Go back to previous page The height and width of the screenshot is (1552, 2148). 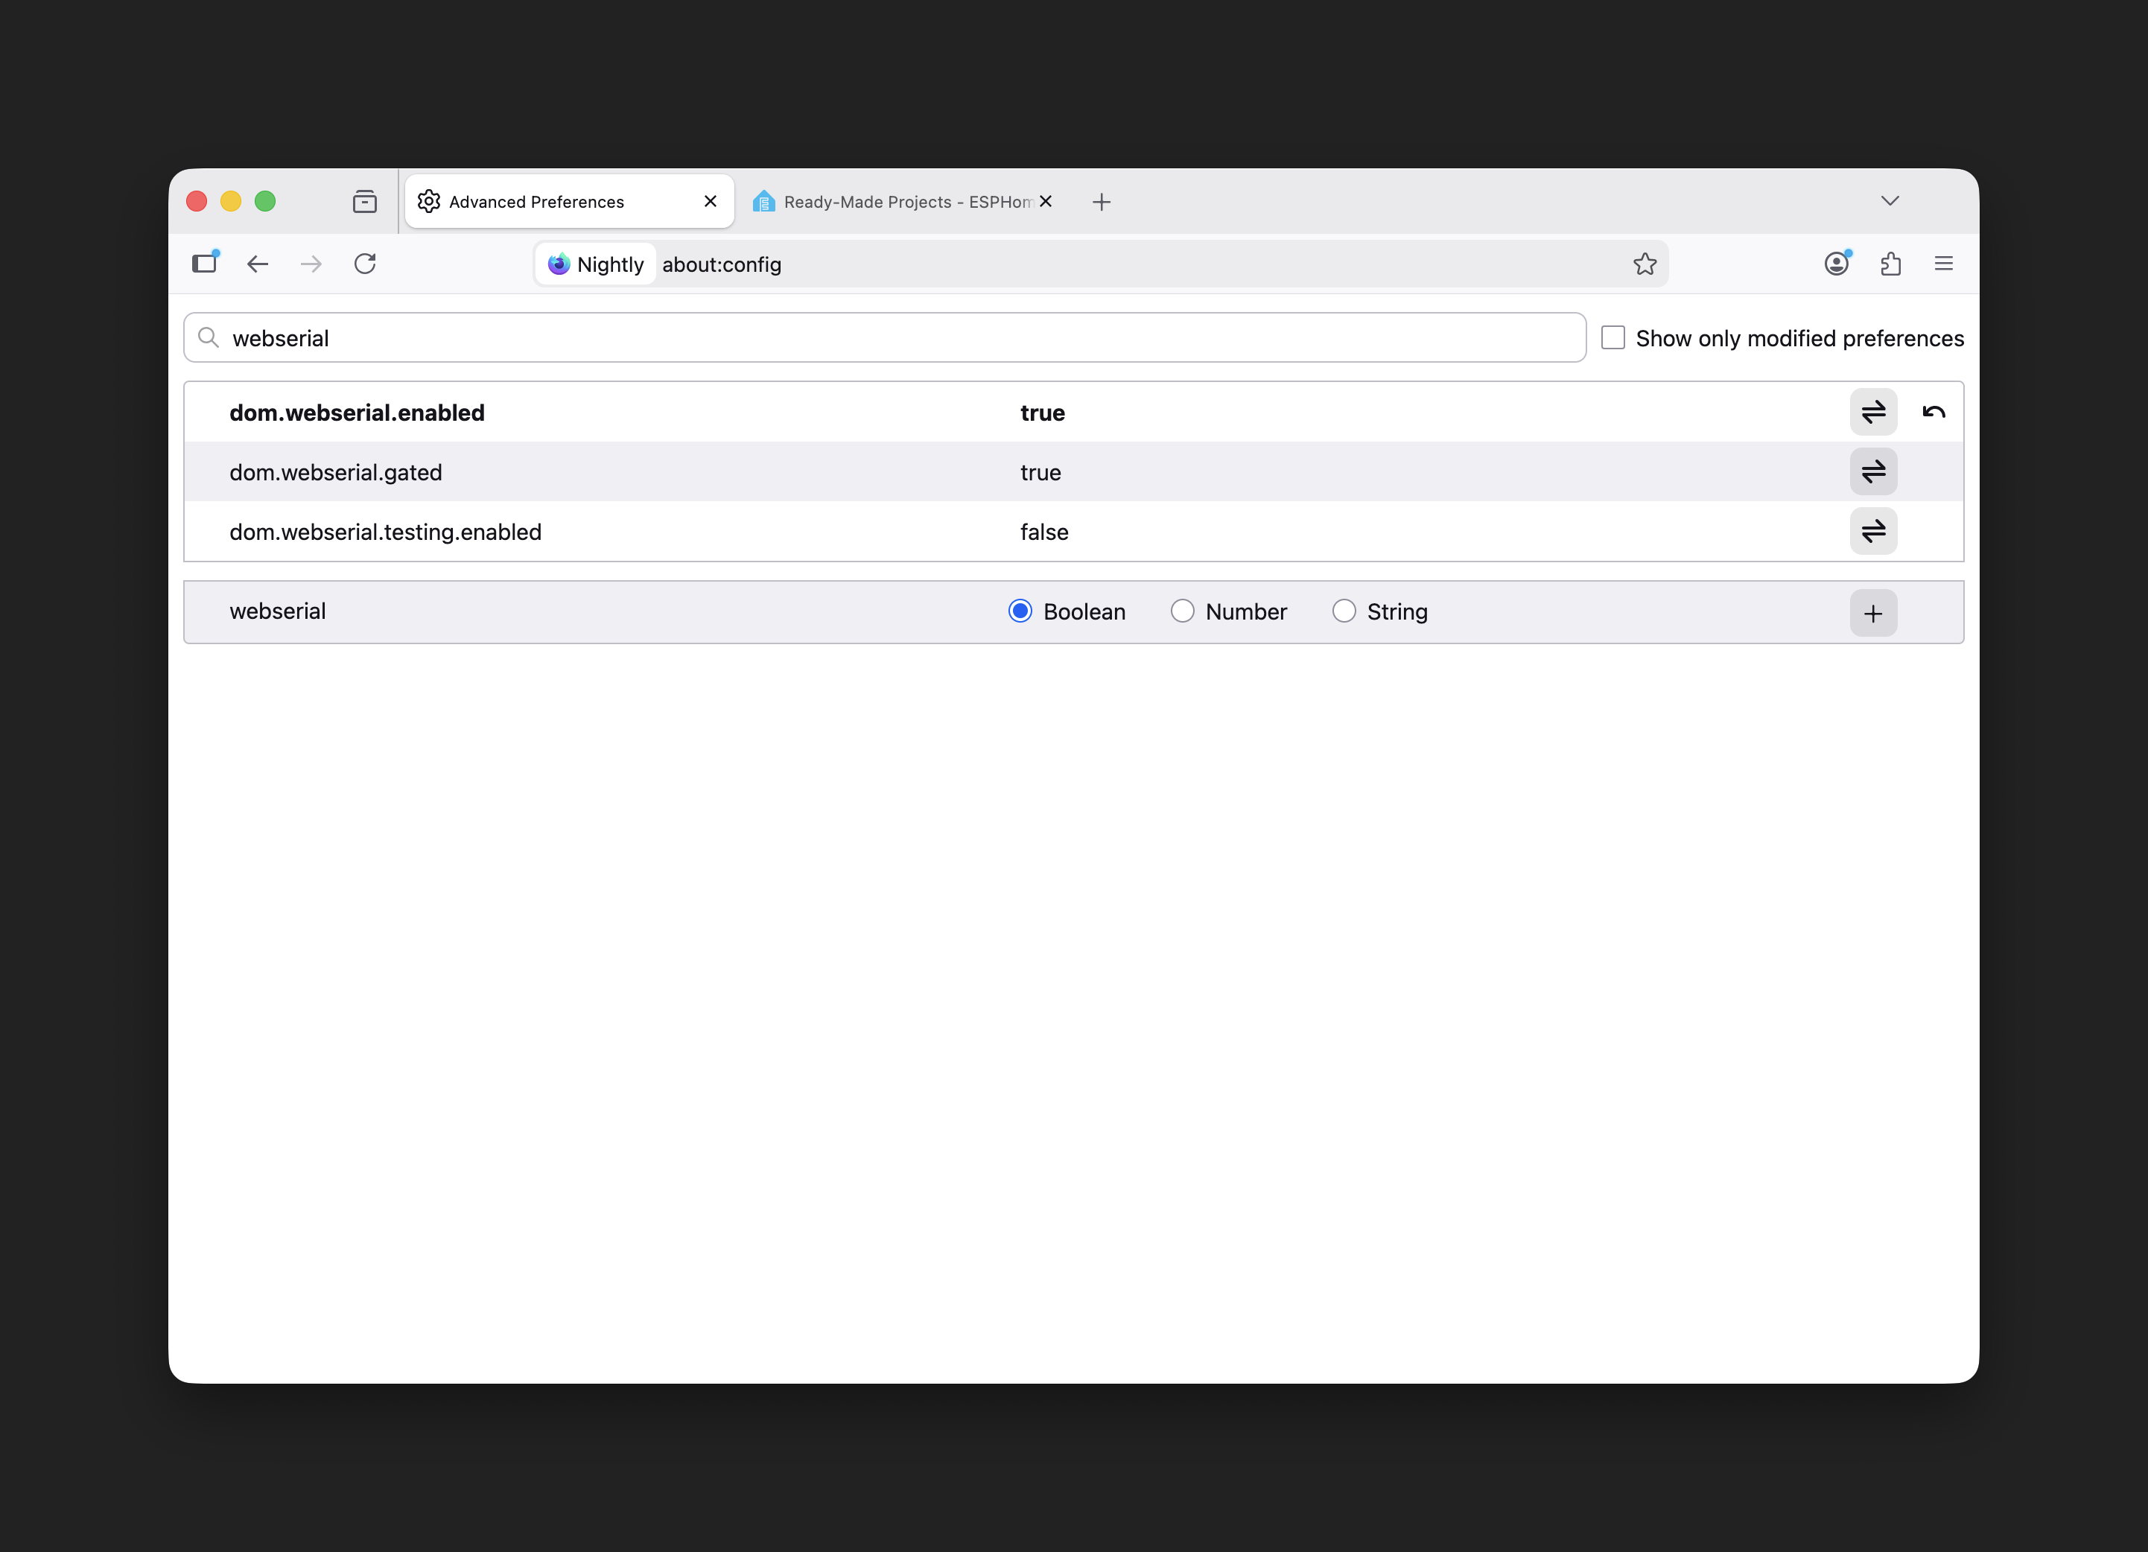point(258,264)
